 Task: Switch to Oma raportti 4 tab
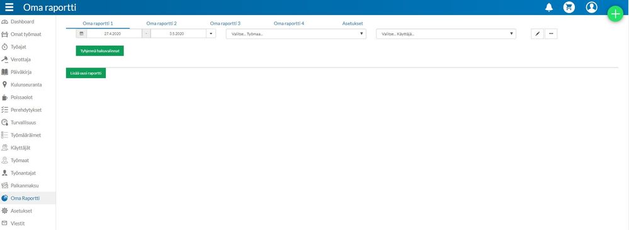[x=289, y=23]
